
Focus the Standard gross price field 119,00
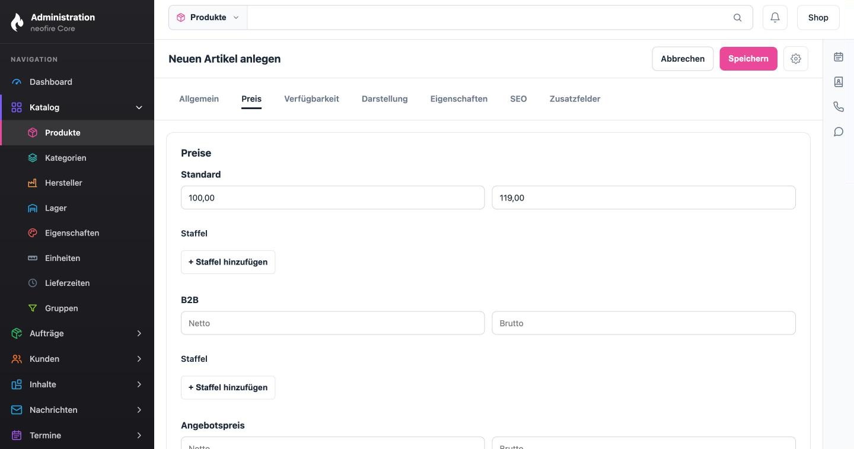tap(643, 198)
